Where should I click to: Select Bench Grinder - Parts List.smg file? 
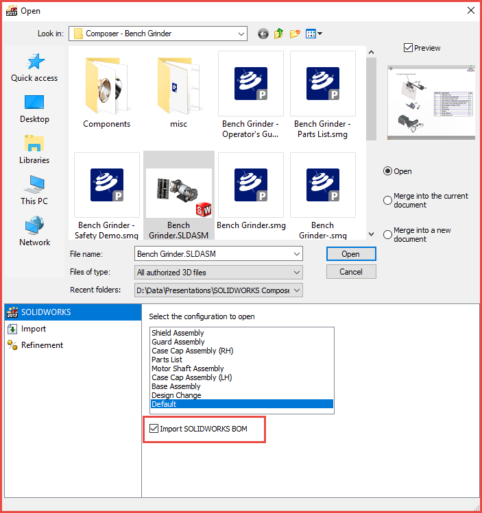point(322,95)
